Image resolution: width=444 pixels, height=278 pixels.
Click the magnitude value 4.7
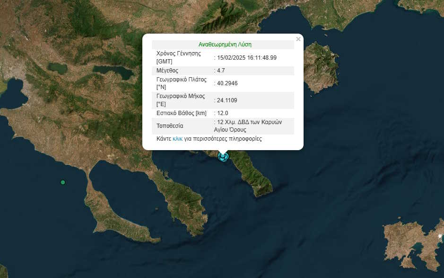[x=221, y=70]
